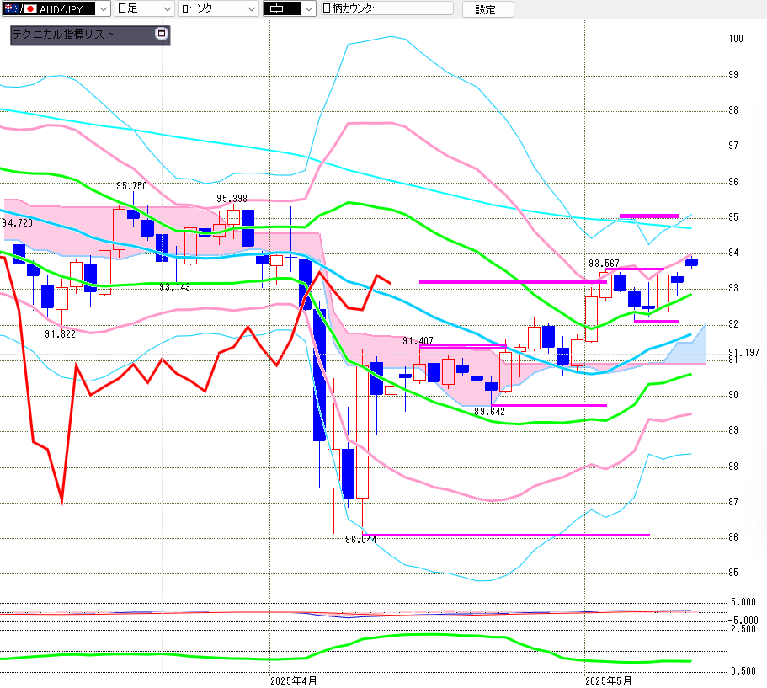Click the 86 price axis label
Viewport: 767px width, 688px height.
[733, 537]
